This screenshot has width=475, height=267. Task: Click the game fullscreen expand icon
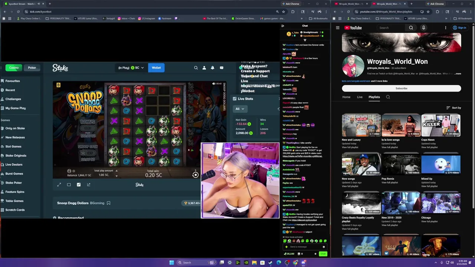pyautogui.click(x=59, y=185)
